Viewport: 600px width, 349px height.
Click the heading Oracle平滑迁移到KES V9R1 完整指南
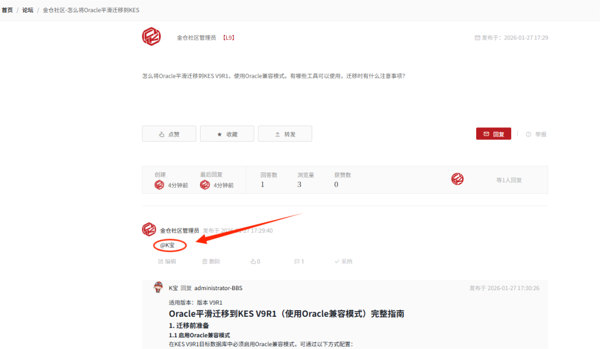point(287,314)
